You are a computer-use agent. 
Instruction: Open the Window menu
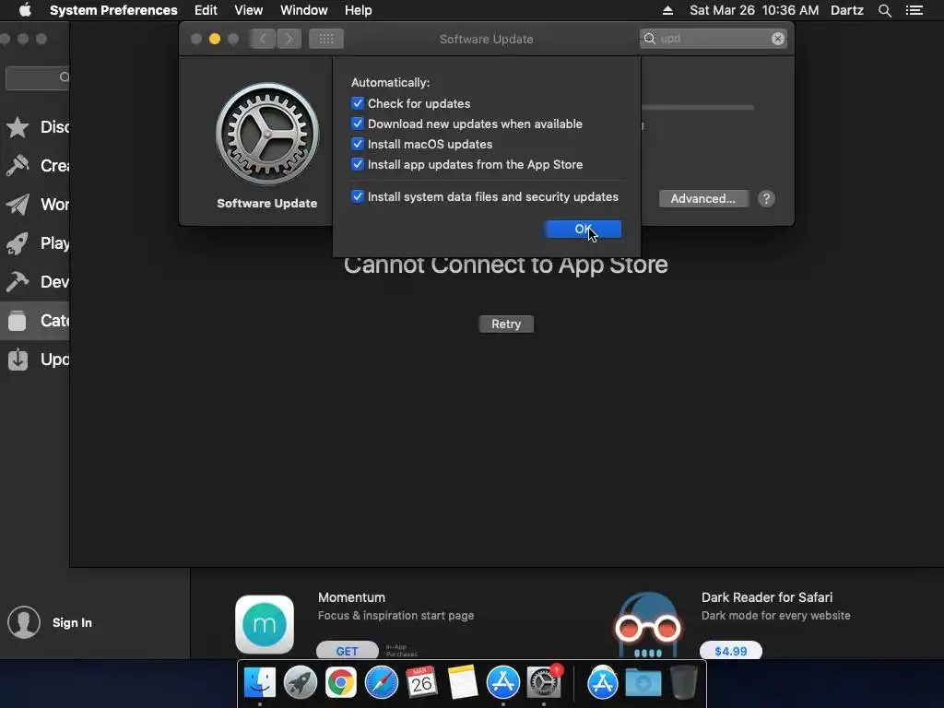click(304, 10)
